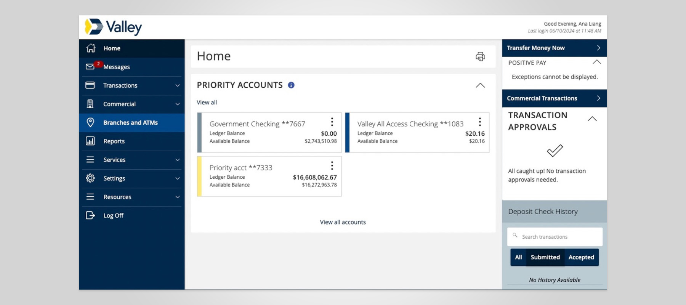
Task: Expand the Transactions menu chevron
Action: coord(177,85)
